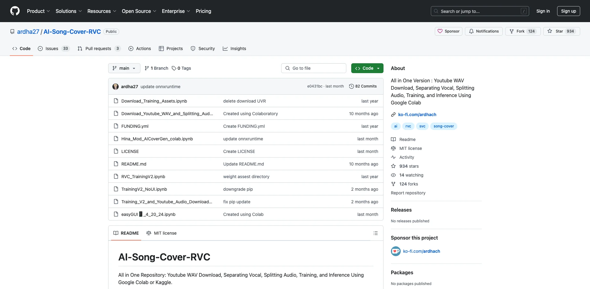Click the Sign up button
The image size is (590, 289).
click(x=568, y=11)
